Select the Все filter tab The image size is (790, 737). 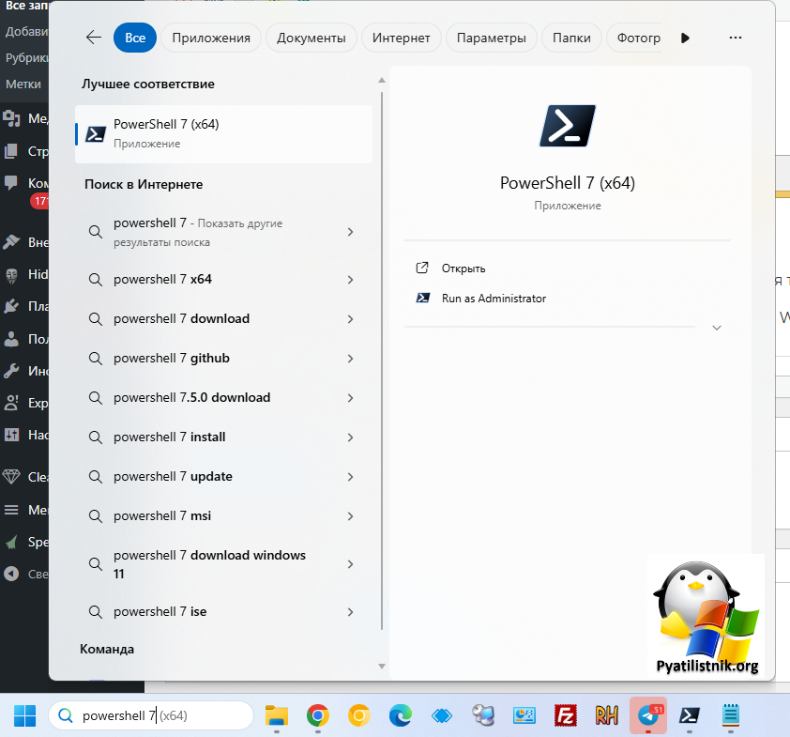tap(135, 38)
